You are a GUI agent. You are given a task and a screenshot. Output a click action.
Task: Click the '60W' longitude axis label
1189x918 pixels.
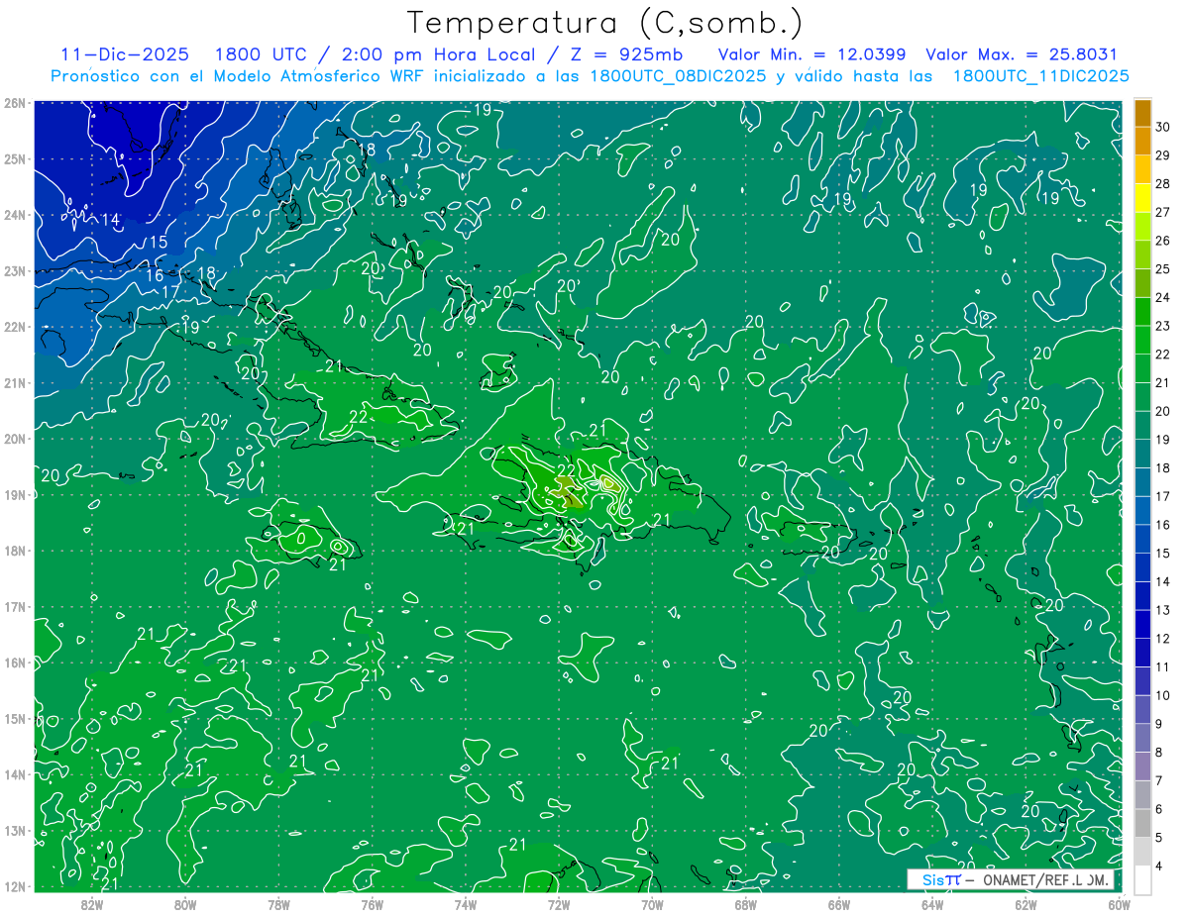click(x=1120, y=903)
